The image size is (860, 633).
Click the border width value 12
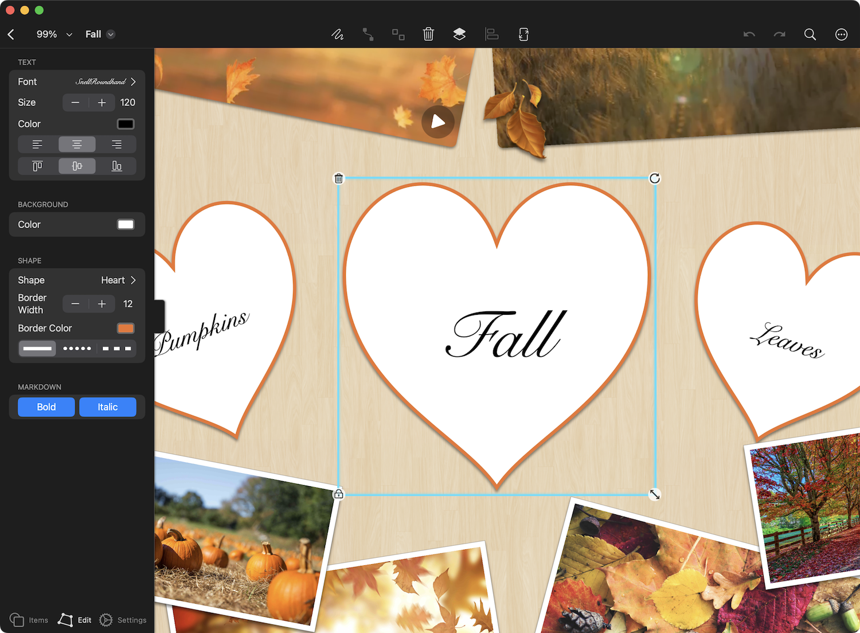pyautogui.click(x=128, y=304)
